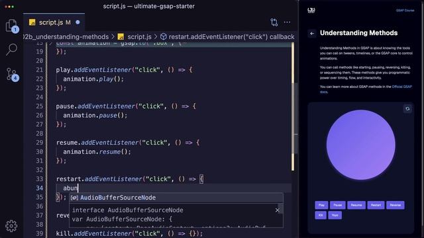Image resolution: width=424 pixels, height=238 pixels.
Task: Click line number 33 in the gutter
Action: coord(40,179)
